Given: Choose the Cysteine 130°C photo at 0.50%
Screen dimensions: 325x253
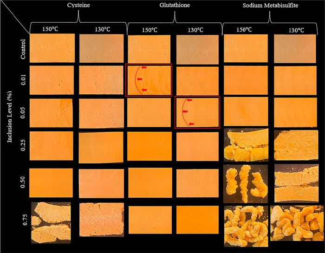Looking at the screenshot, I should (101, 183).
